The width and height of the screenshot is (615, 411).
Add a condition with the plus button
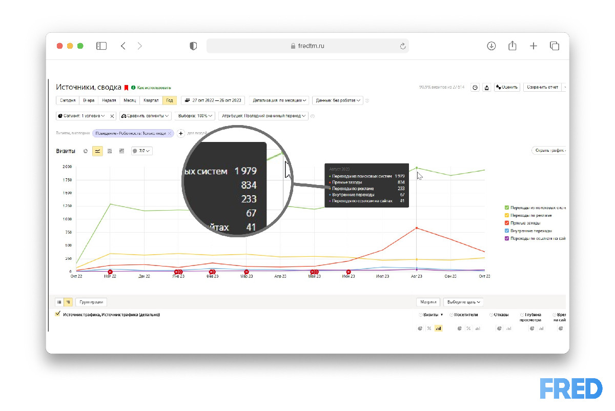tap(181, 133)
